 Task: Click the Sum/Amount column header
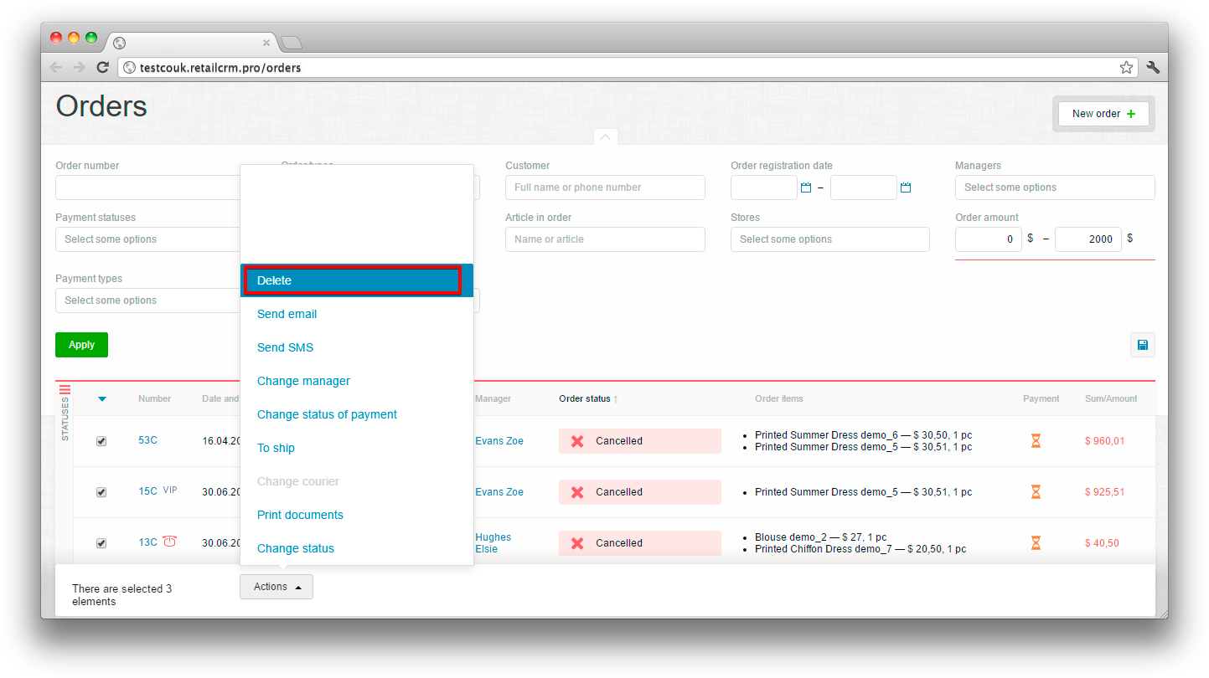(x=1111, y=399)
